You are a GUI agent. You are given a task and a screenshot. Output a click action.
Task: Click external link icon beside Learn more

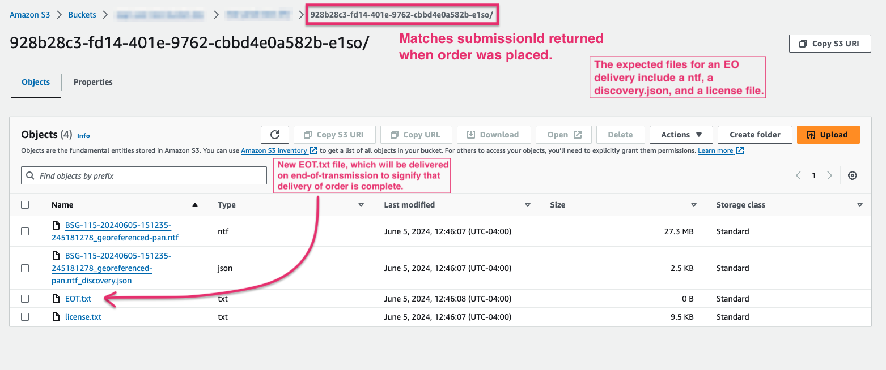tap(740, 150)
